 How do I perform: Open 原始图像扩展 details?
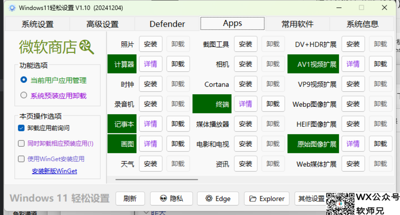(353, 144)
